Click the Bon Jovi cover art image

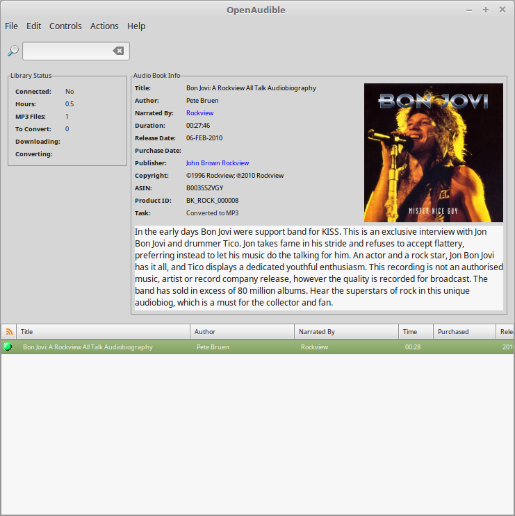pyautogui.click(x=434, y=153)
